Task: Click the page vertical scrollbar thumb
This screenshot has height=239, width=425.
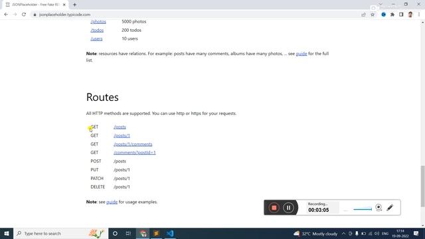Action: point(422,187)
